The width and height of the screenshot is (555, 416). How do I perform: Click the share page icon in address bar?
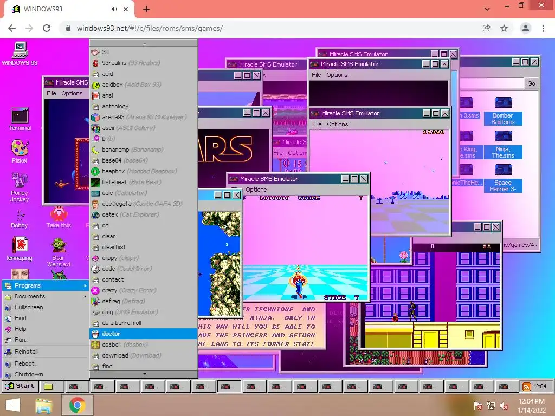coord(487,28)
